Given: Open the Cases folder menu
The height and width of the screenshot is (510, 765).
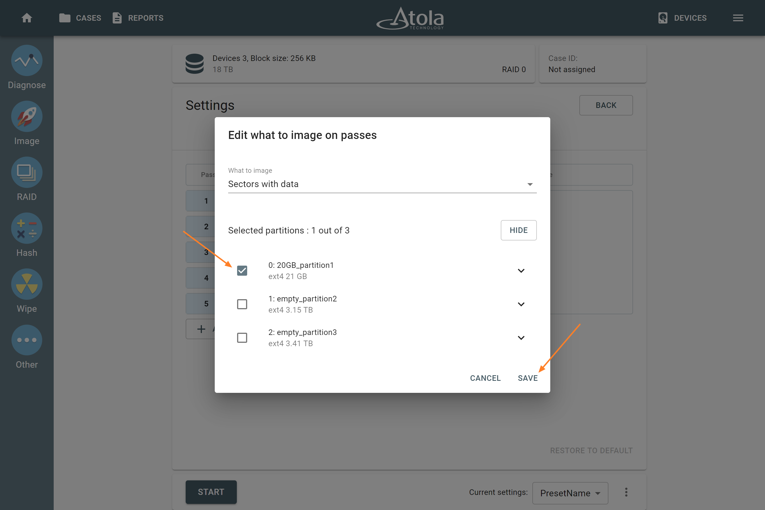Looking at the screenshot, I should (x=80, y=18).
